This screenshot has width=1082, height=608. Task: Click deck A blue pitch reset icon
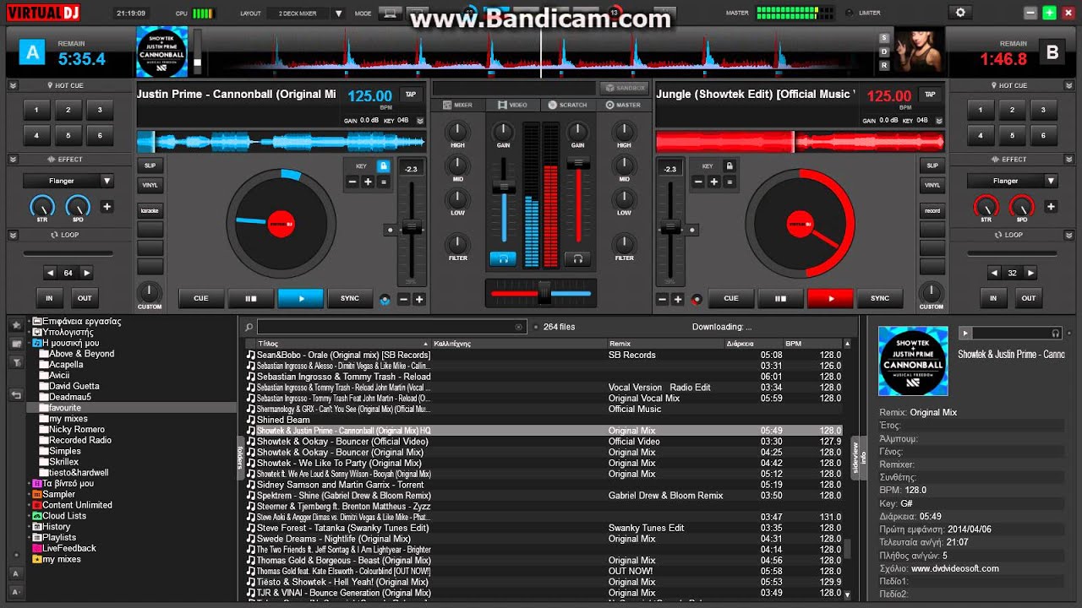point(385,299)
